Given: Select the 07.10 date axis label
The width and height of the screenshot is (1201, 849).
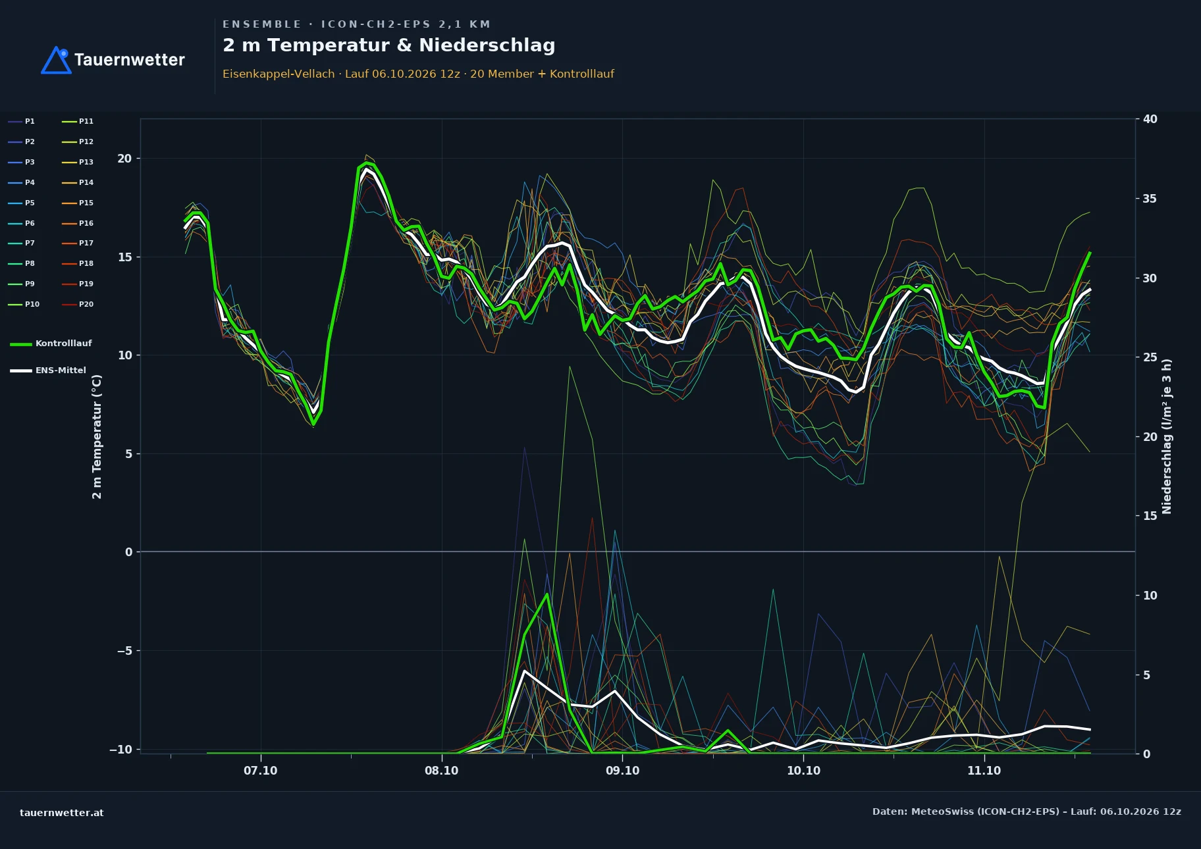Looking at the screenshot, I should click(261, 771).
